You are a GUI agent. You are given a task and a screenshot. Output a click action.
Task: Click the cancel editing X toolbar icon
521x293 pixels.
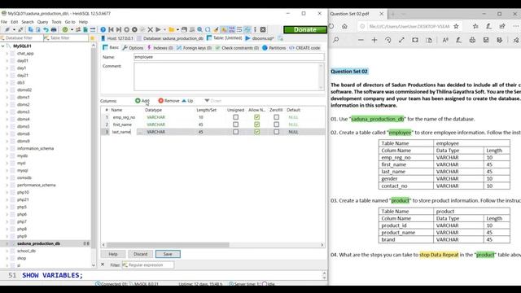pos(150,29)
